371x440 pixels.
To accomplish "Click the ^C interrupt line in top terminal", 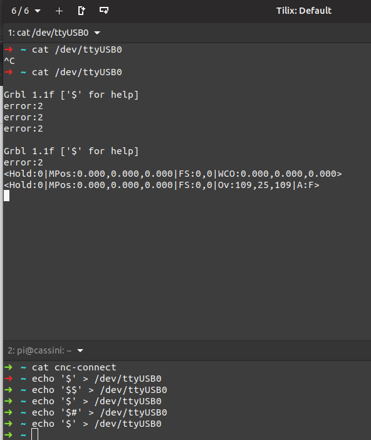I will [x=9, y=61].
